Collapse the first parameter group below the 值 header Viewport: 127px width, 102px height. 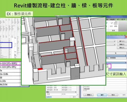click(126, 56)
